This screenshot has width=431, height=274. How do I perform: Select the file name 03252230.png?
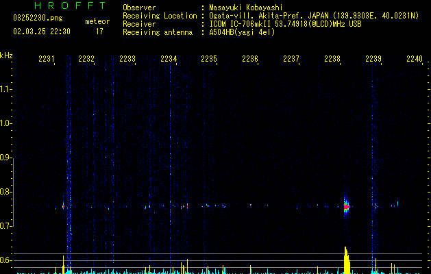tap(38, 18)
